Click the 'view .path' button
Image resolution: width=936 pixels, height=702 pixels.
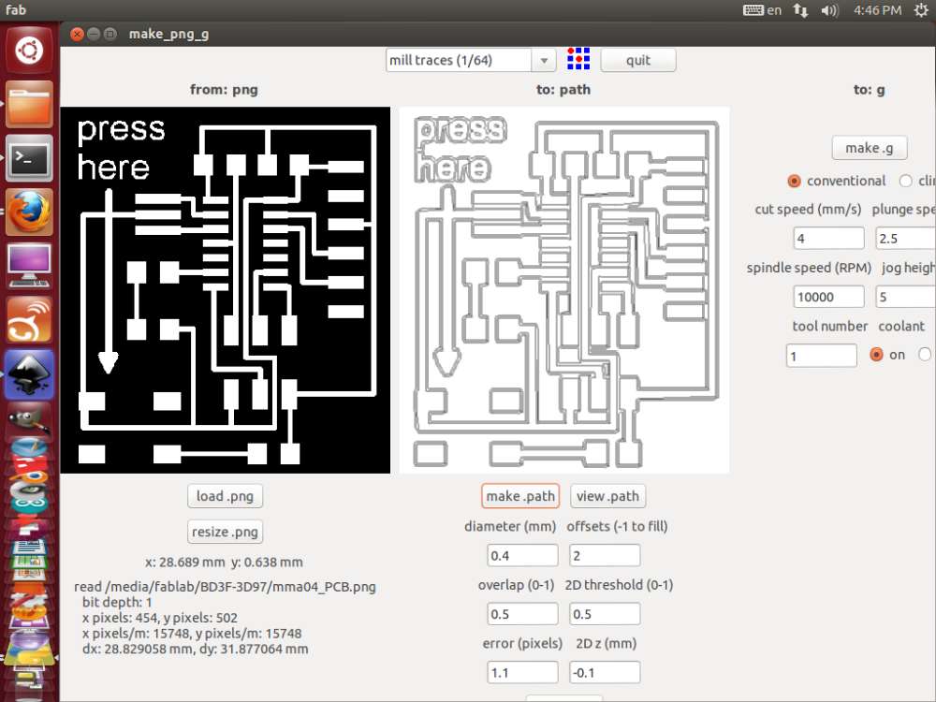tap(607, 496)
